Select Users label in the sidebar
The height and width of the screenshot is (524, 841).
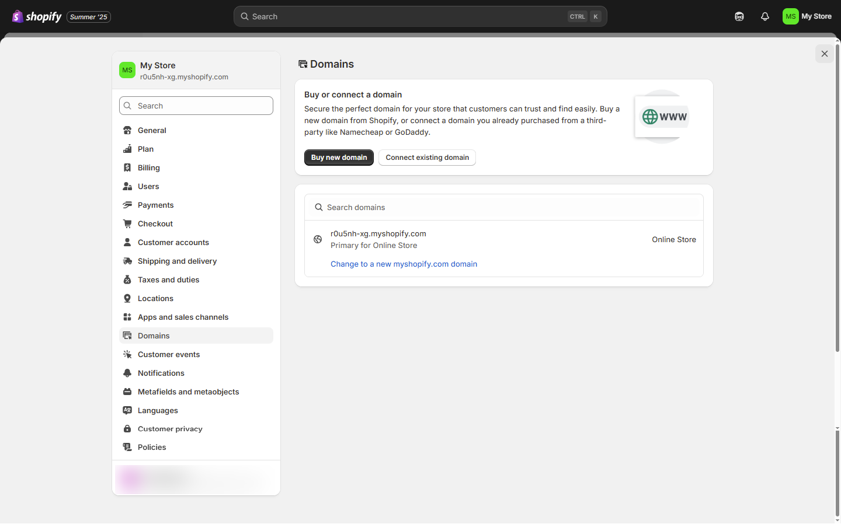pos(148,186)
